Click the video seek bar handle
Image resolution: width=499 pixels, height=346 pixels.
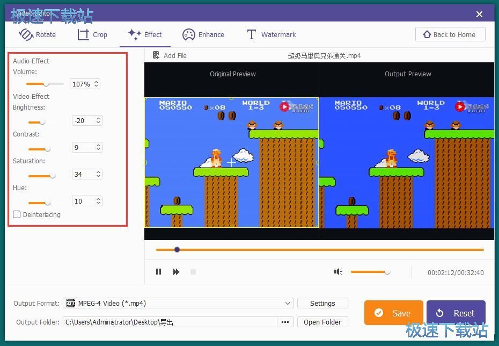click(x=177, y=249)
